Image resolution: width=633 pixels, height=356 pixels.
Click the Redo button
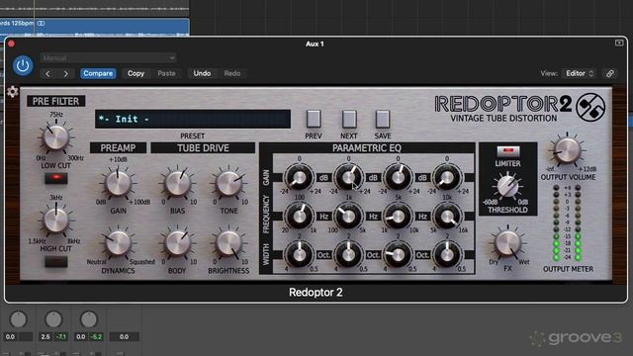[x=232, y=73]
